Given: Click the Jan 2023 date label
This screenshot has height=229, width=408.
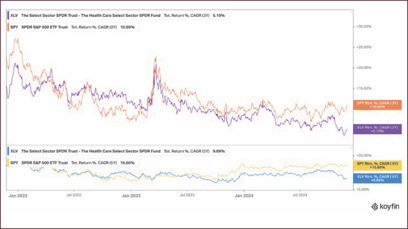Looking at the screenshot, I should [131, 196].
